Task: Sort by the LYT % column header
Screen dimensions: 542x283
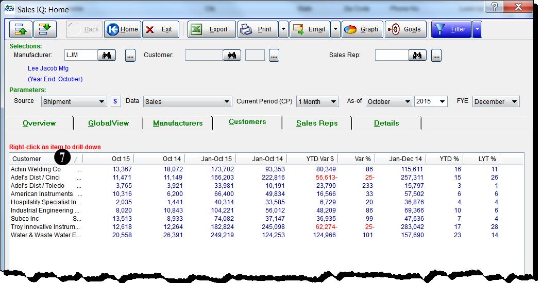Action: pyautogui.click(x=482, y=159)
